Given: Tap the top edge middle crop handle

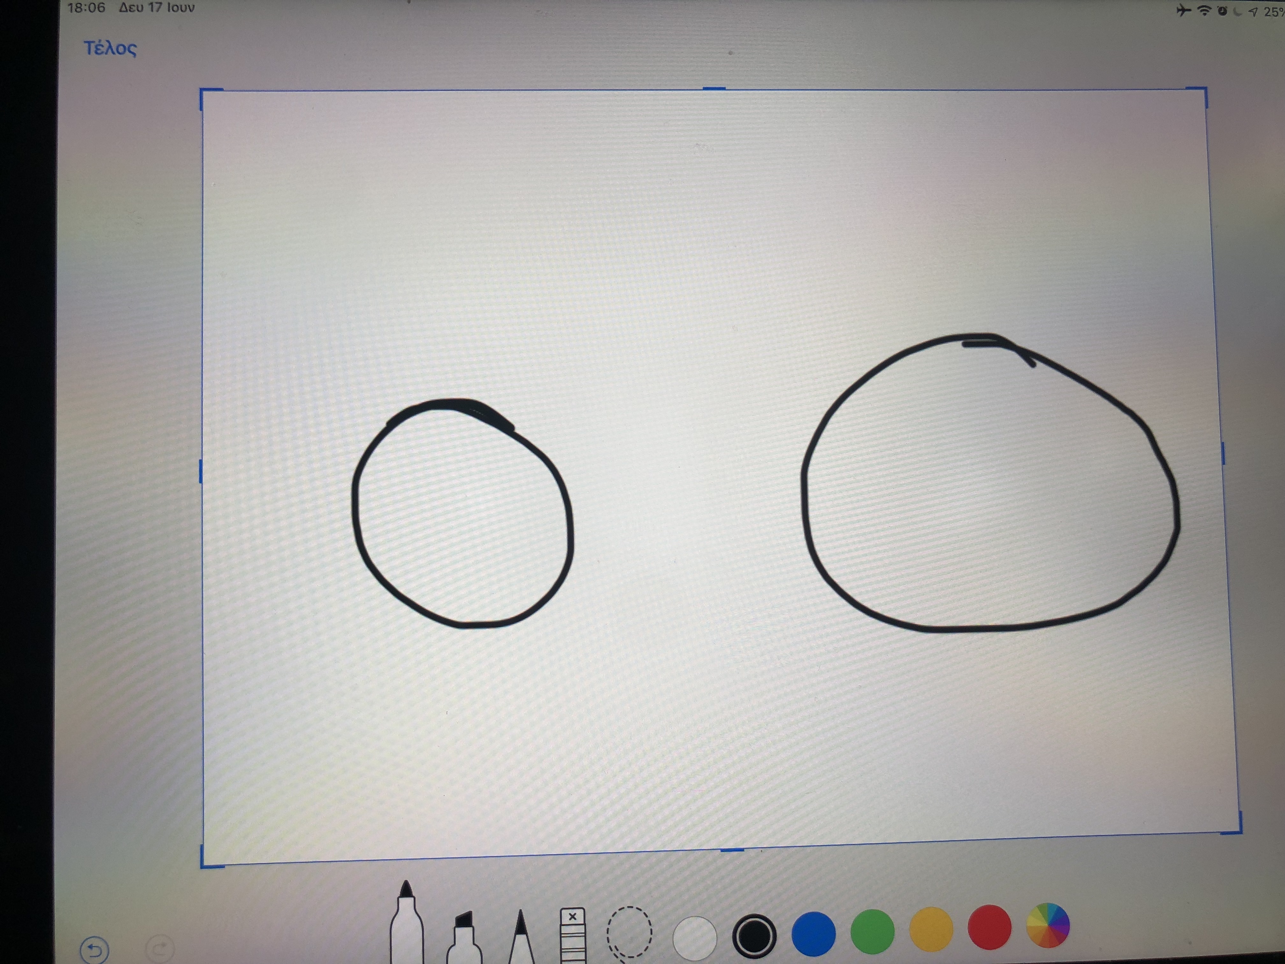Looking at the screenshot, I should click(714, 88).
